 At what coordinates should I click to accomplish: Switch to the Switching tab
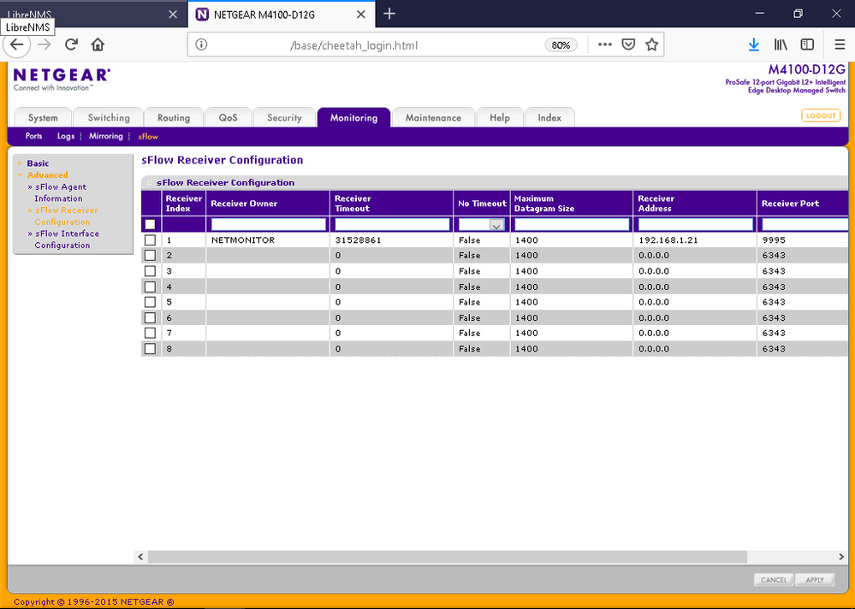(x=109, y=118)
